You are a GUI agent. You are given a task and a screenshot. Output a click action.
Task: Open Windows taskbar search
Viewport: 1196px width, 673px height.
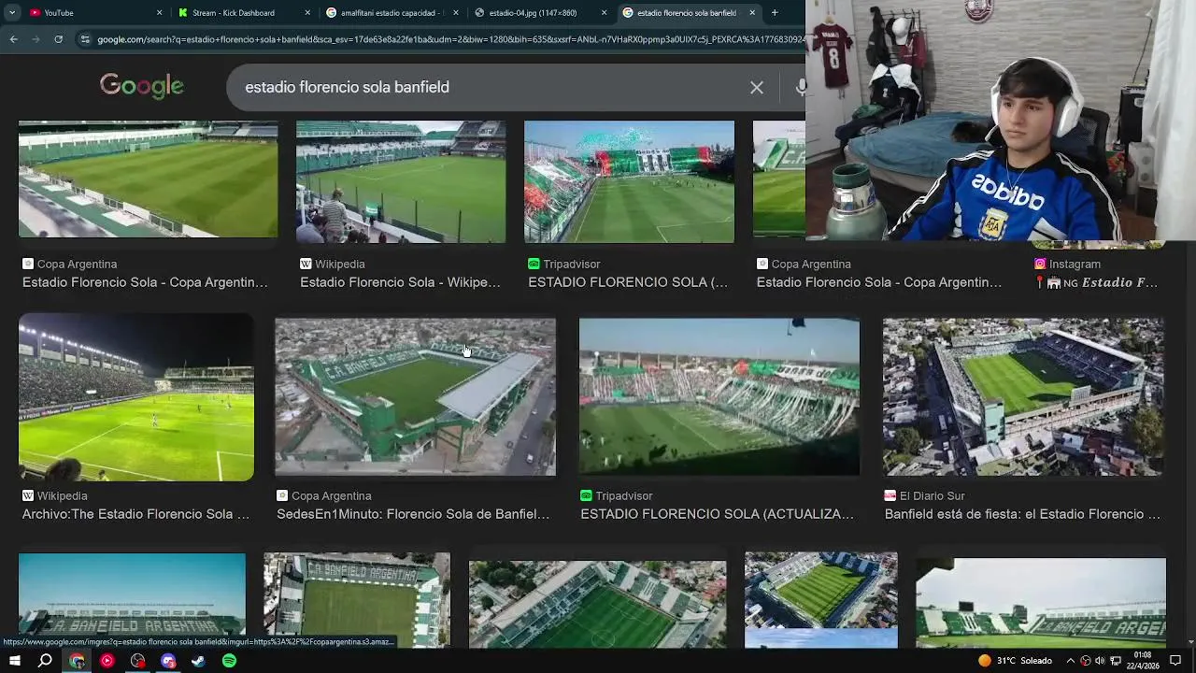click(45, 661)
